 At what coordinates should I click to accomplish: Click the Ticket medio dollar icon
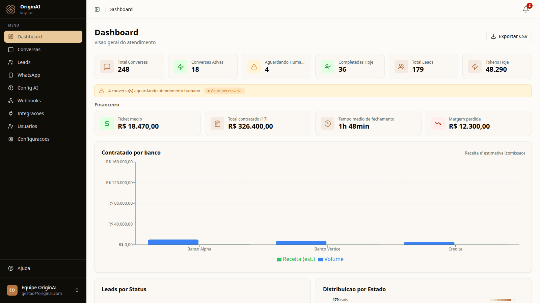(107, 124)
